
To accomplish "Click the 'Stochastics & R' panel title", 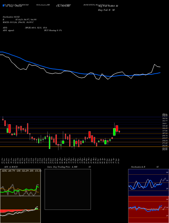I will coord(138,167).
